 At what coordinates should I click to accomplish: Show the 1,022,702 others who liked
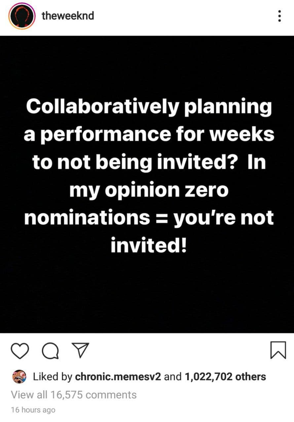click(225, 377)
